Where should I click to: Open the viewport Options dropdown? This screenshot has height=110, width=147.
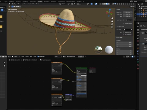pos(133,7)
